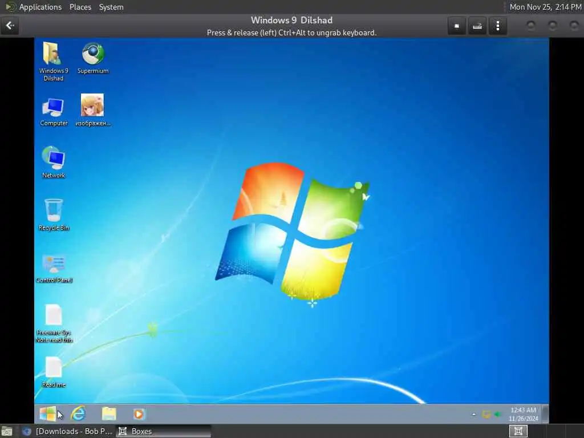Screen dimensions: 584x438
Task: Open File Explorer folder icon in guest taskbar
Action: (109, 414)
